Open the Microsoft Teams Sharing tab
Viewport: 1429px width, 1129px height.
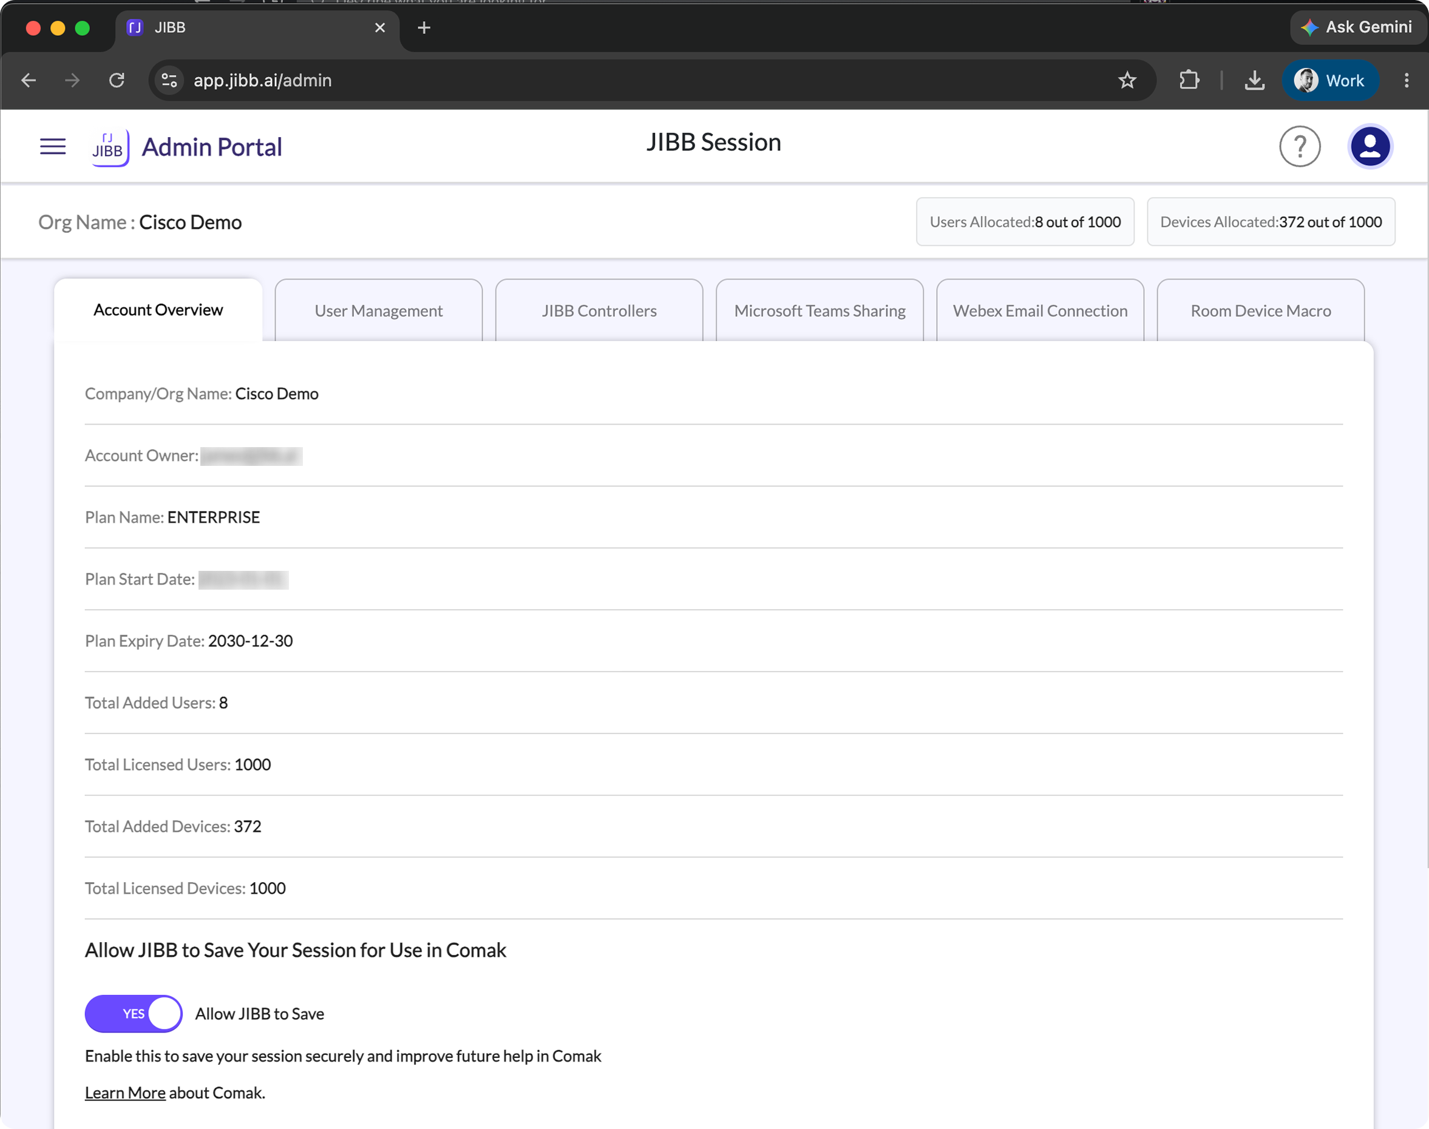[820, 311]
